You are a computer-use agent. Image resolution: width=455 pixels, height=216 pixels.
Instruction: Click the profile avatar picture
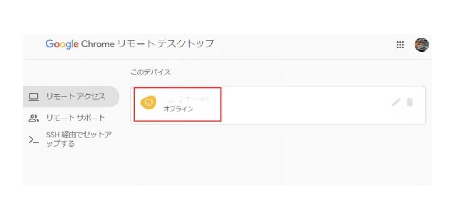coord(422,45)
